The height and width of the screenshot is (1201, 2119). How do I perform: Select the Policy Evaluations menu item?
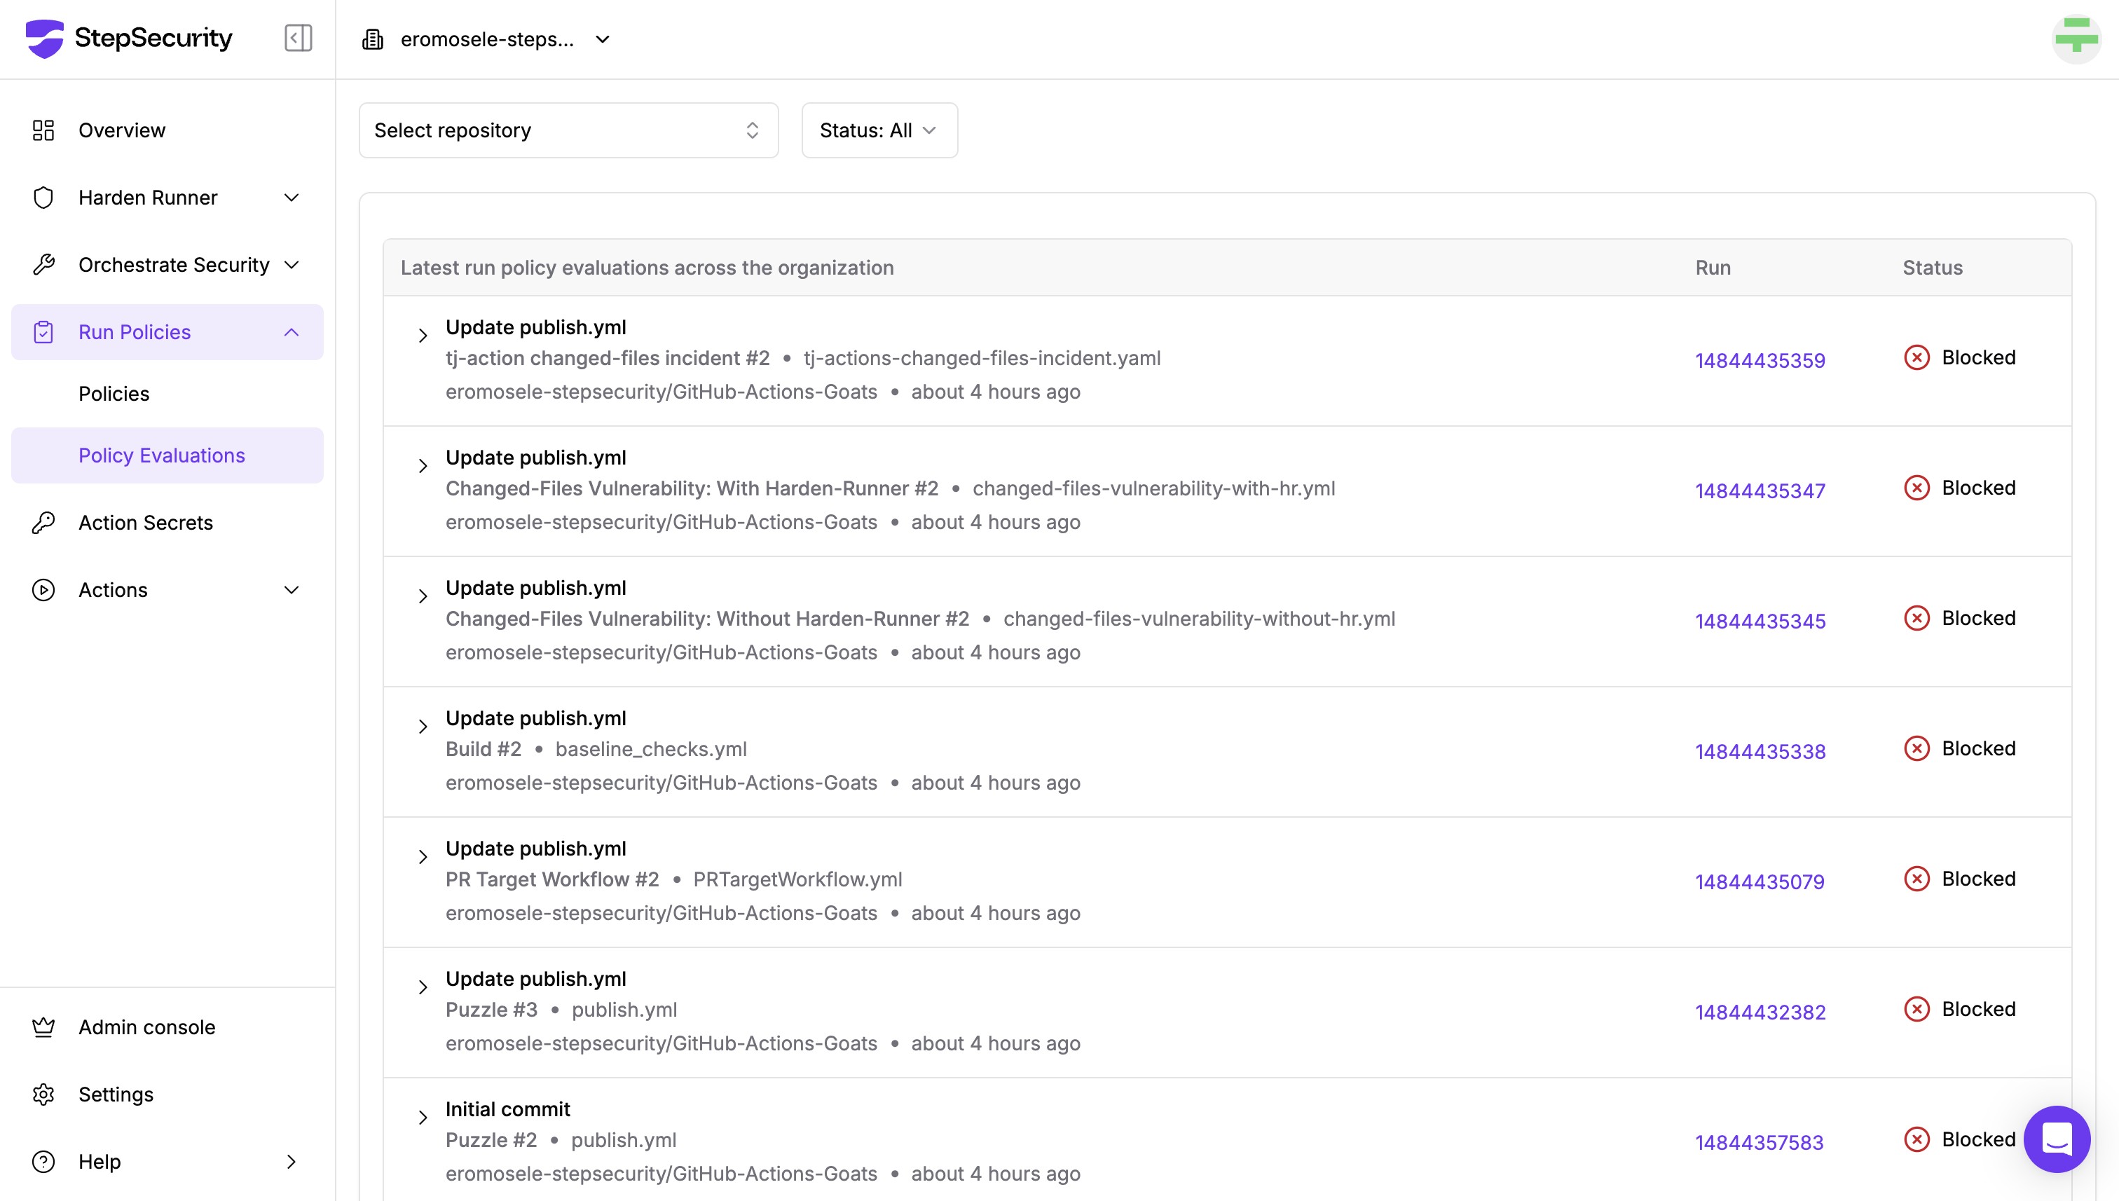(x=162, y=455)
